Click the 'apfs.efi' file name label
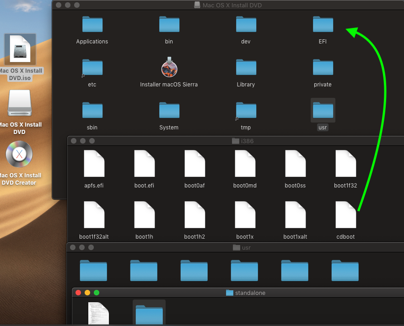404x326 pixels. tap(94, 185)
